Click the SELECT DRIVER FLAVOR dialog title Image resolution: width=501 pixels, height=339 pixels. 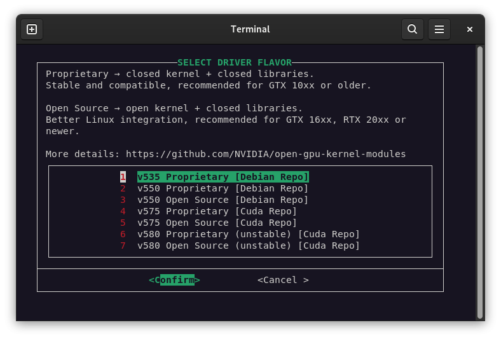tap(234, 62)
